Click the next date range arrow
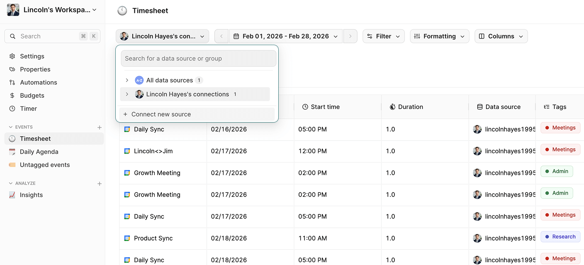 (350, 36)
